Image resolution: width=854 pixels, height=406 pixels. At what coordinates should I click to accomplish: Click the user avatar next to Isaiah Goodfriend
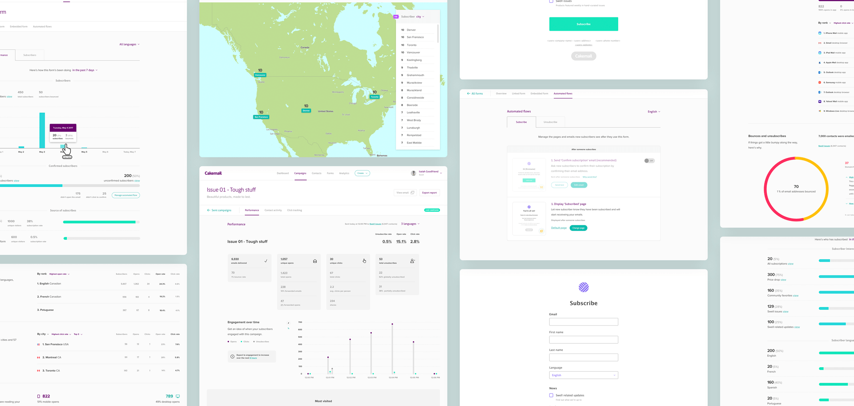413,173
